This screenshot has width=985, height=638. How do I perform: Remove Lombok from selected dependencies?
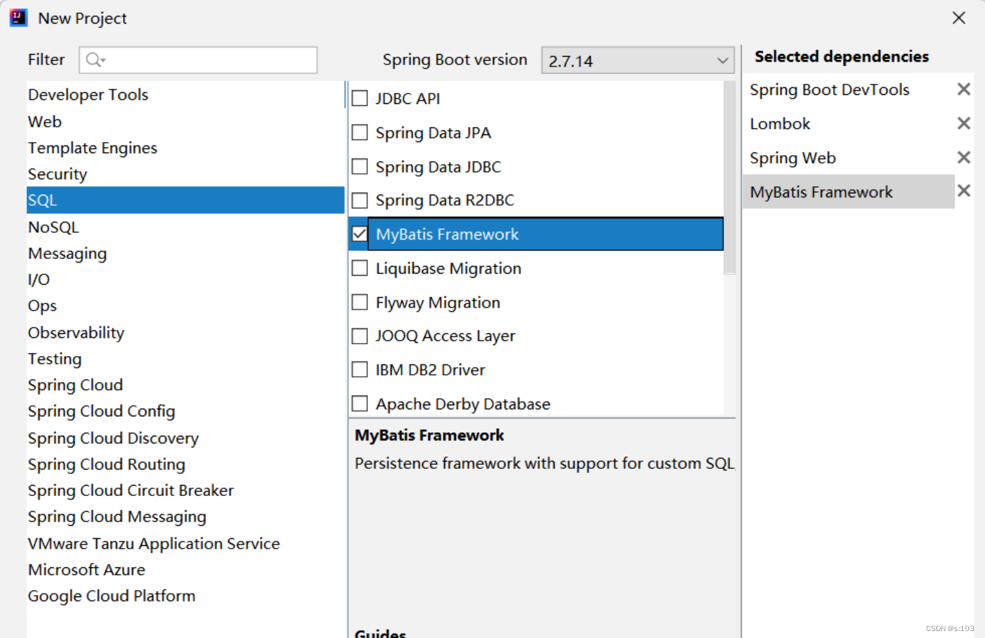(x=964, y=123)
